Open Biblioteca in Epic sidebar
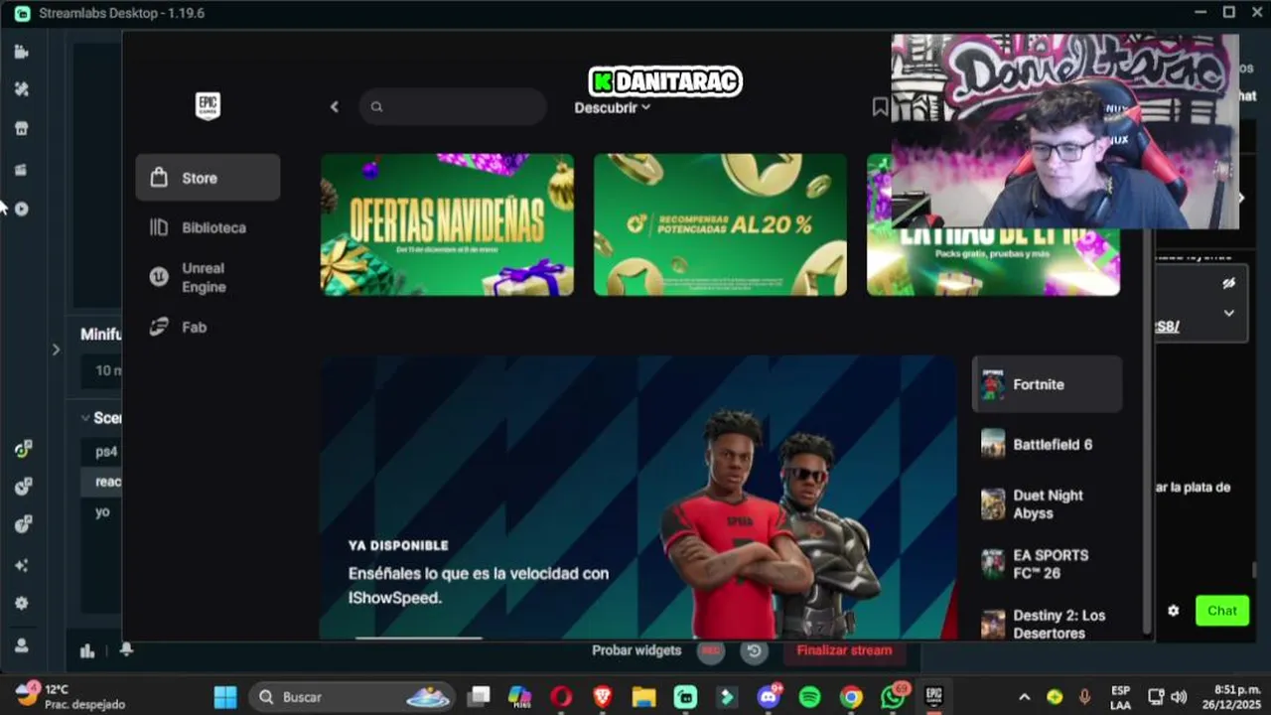This screenshot has width=1271, height=715. (x=208, y=227)
